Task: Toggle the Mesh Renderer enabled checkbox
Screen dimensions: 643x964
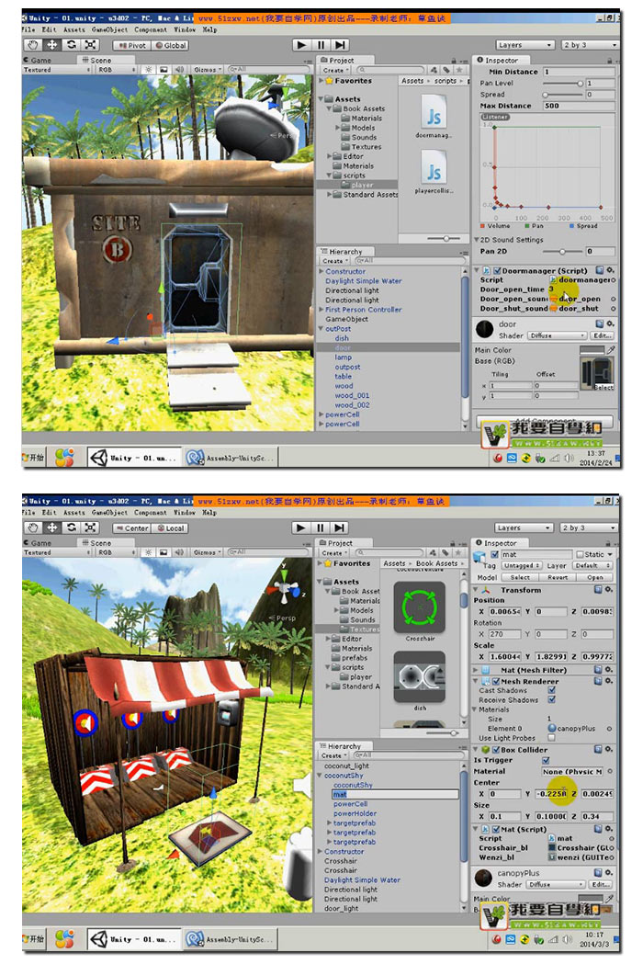Action: [x=496, y=681]
